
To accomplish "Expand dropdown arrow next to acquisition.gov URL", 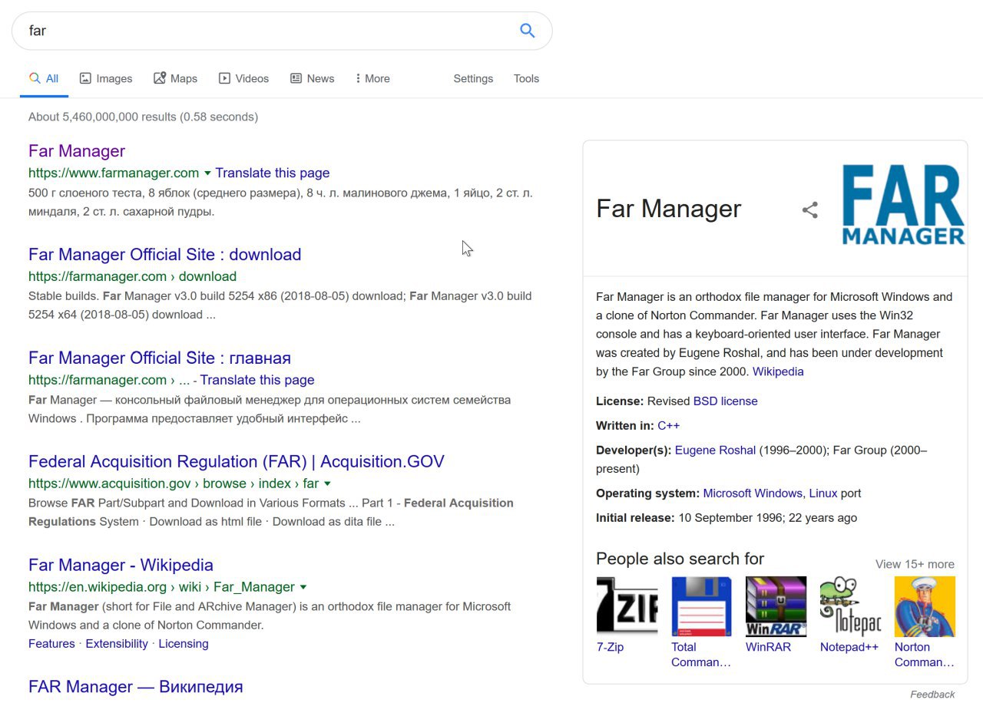I will pyautogui.click(x=327, y=484).
